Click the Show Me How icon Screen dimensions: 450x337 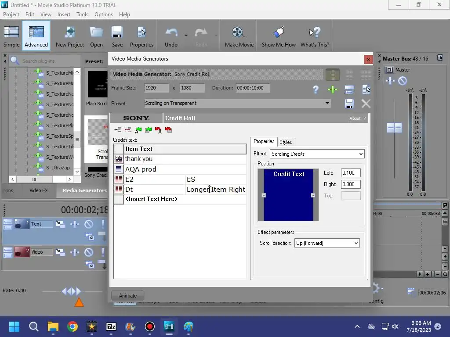[278, 36]
